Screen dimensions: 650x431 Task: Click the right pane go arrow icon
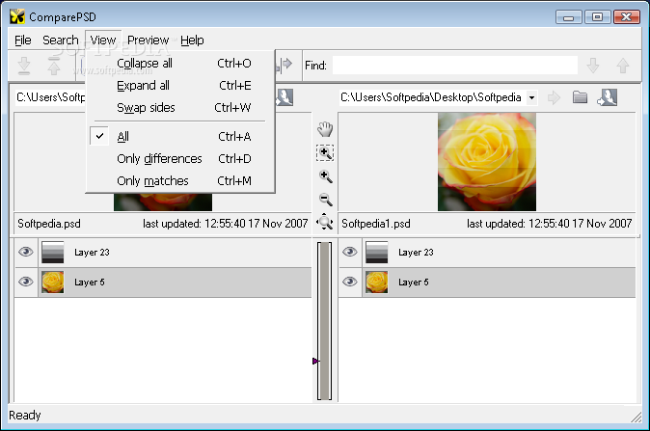(x=554, y=97)
